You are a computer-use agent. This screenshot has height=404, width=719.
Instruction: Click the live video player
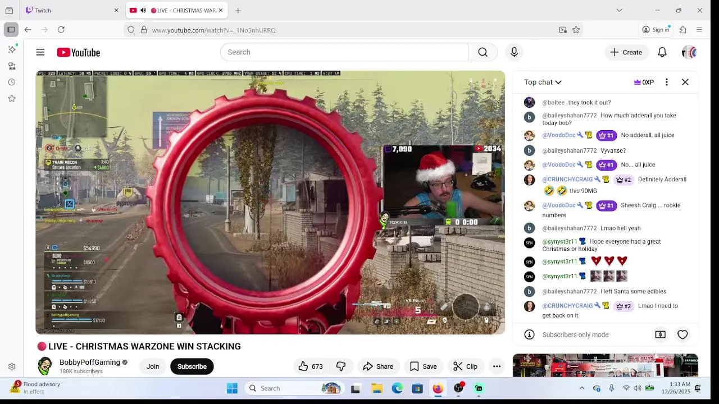click(270, 202)
